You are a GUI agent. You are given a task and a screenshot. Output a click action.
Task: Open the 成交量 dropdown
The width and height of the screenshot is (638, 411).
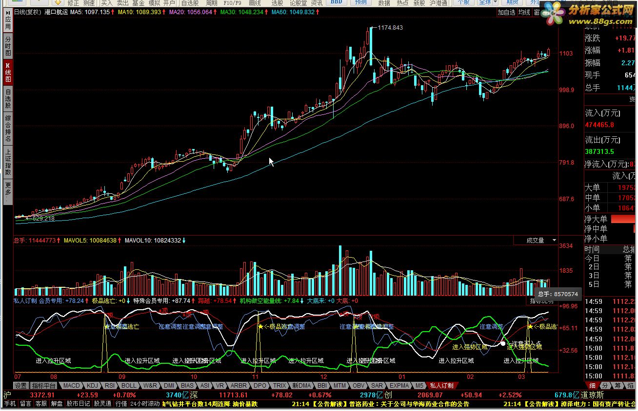536,240
